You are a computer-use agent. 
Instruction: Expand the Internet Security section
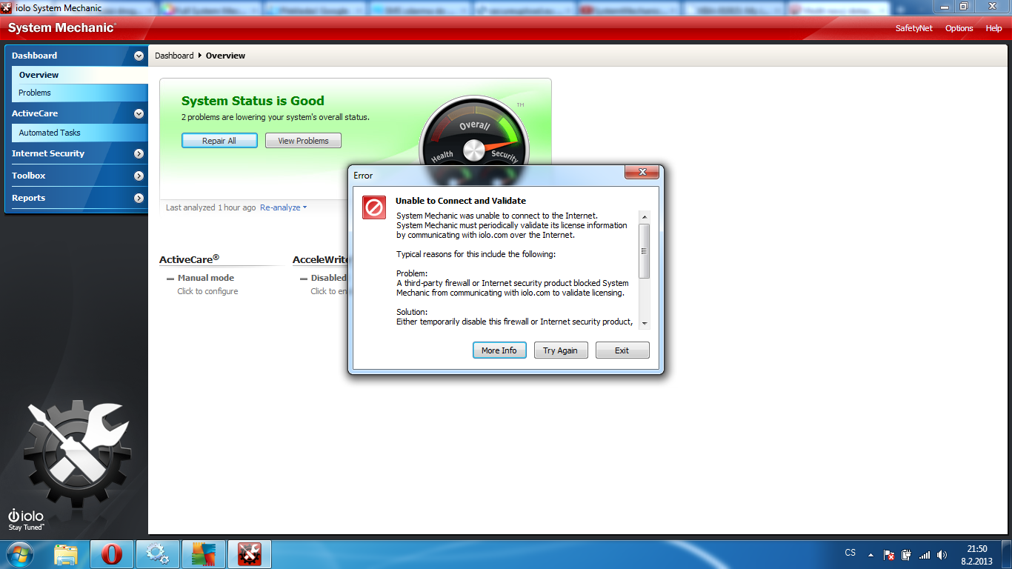tap(139, 153)
